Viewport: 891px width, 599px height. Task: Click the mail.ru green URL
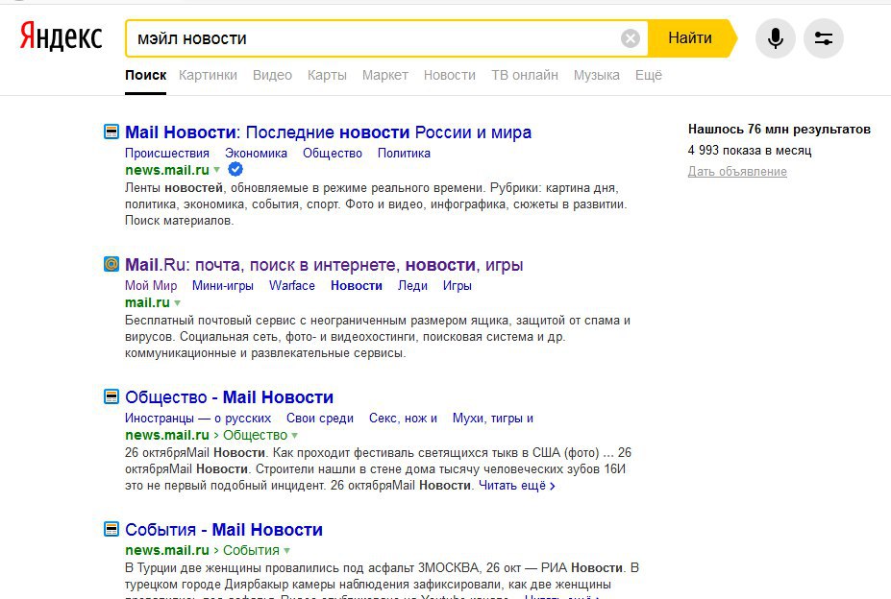pyautogui.click(x=147, y=302)
